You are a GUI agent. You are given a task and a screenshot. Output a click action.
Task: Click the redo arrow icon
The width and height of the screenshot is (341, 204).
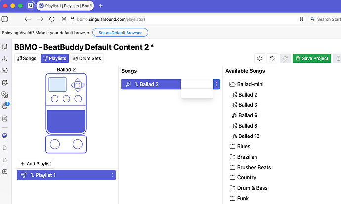tap(285, 58)
